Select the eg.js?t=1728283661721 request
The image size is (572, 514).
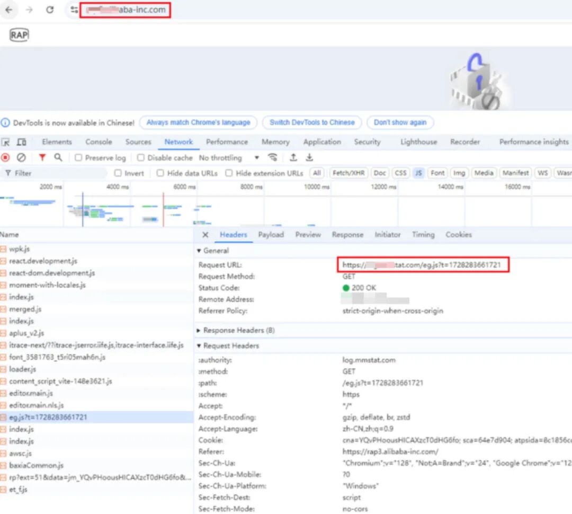[96, 417]
